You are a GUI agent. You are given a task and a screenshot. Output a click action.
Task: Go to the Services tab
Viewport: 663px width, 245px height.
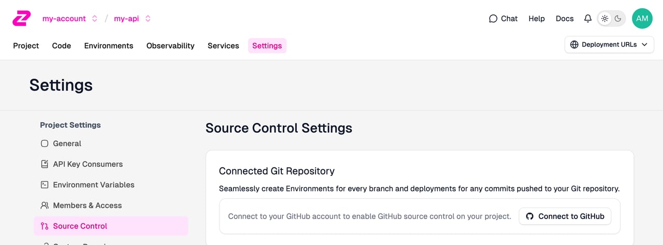click(x=223, y=46)
